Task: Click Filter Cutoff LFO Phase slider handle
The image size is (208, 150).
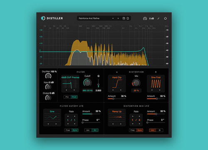Action: click(x=83, y=122)
